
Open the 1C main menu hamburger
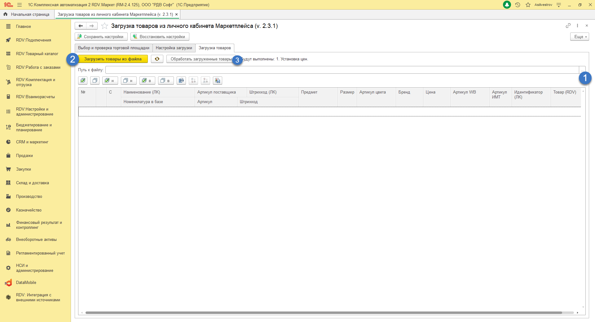[x=20, y=5]
